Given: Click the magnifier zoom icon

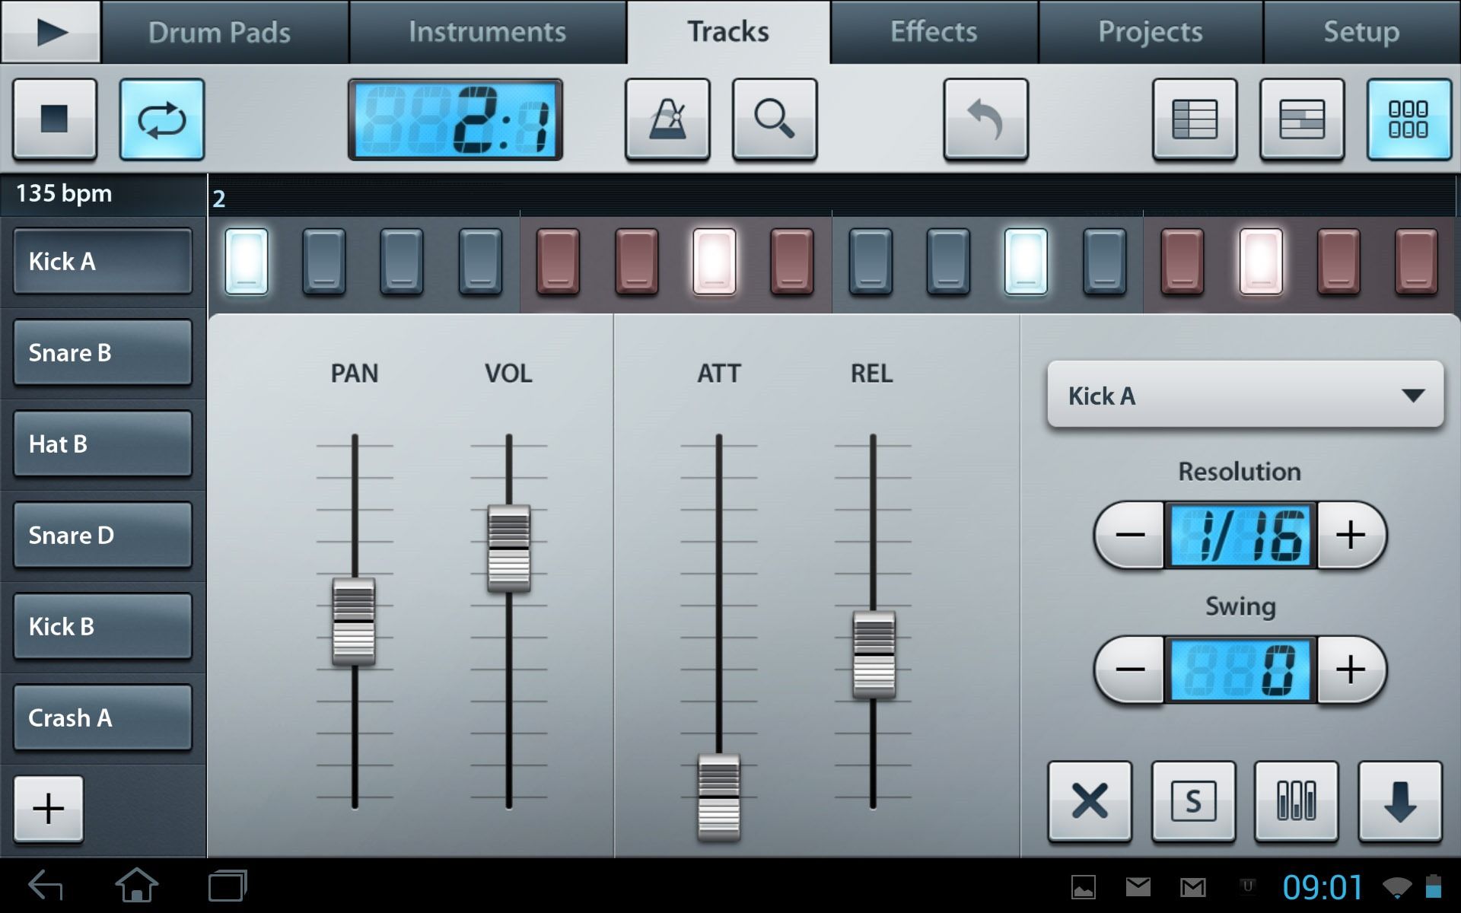Looking at the screenshot, I should (774, 119).
